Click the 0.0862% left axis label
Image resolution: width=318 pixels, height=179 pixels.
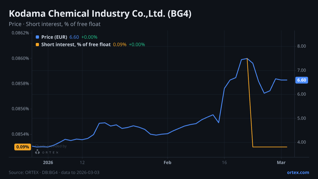pyautogui.click(x=20, y=33)
